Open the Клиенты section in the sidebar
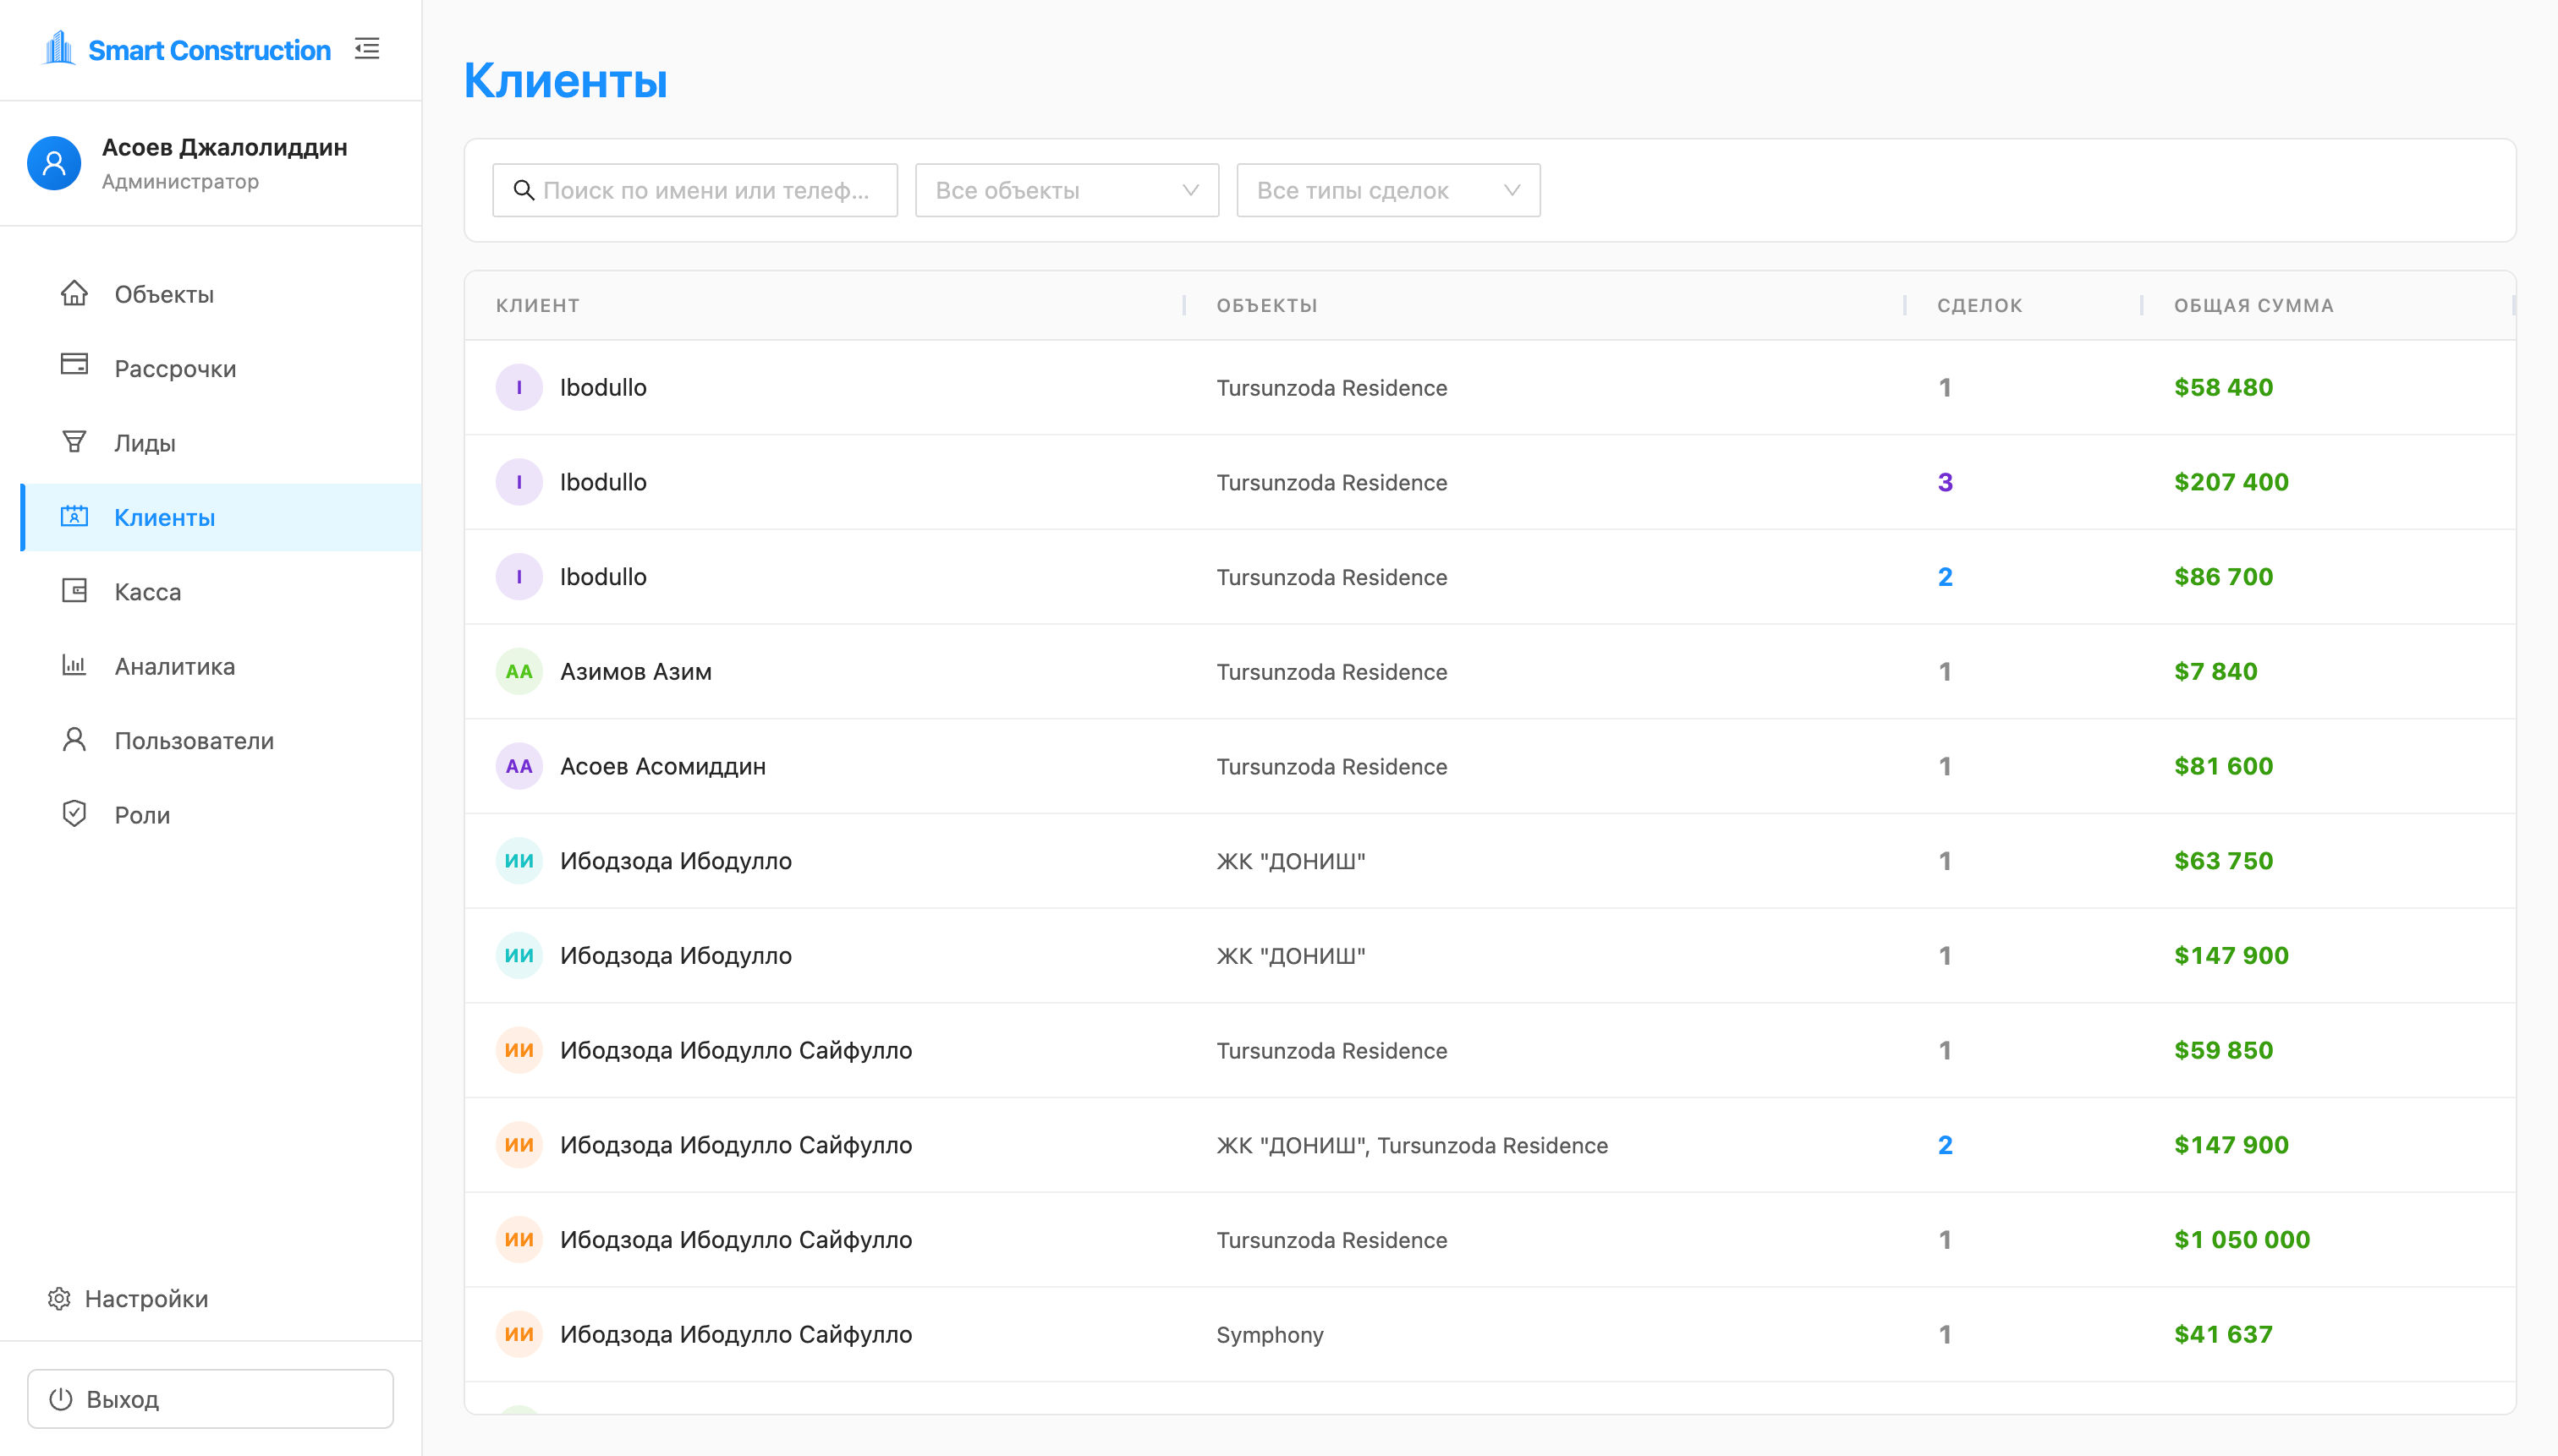The image size is (2558, 1456). pyautogui.click(x=221, y=517)
